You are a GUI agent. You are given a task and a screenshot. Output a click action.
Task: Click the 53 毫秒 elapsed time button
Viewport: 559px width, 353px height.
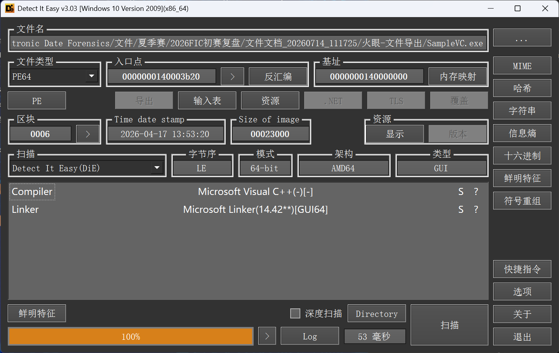375,336
